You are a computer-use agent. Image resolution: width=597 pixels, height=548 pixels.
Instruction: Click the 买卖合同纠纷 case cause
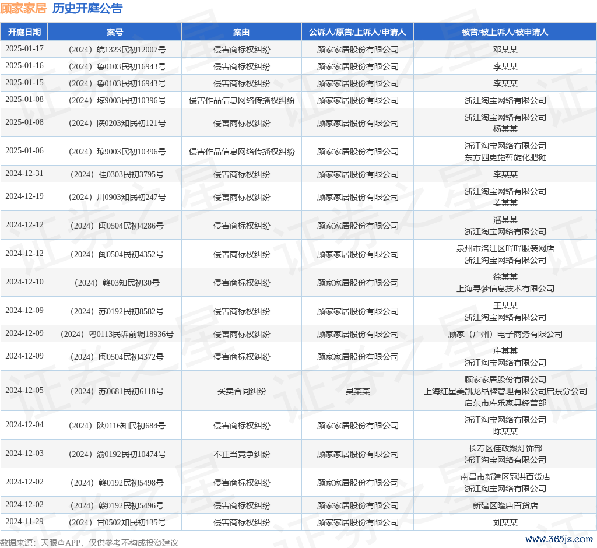click(242, 391)
